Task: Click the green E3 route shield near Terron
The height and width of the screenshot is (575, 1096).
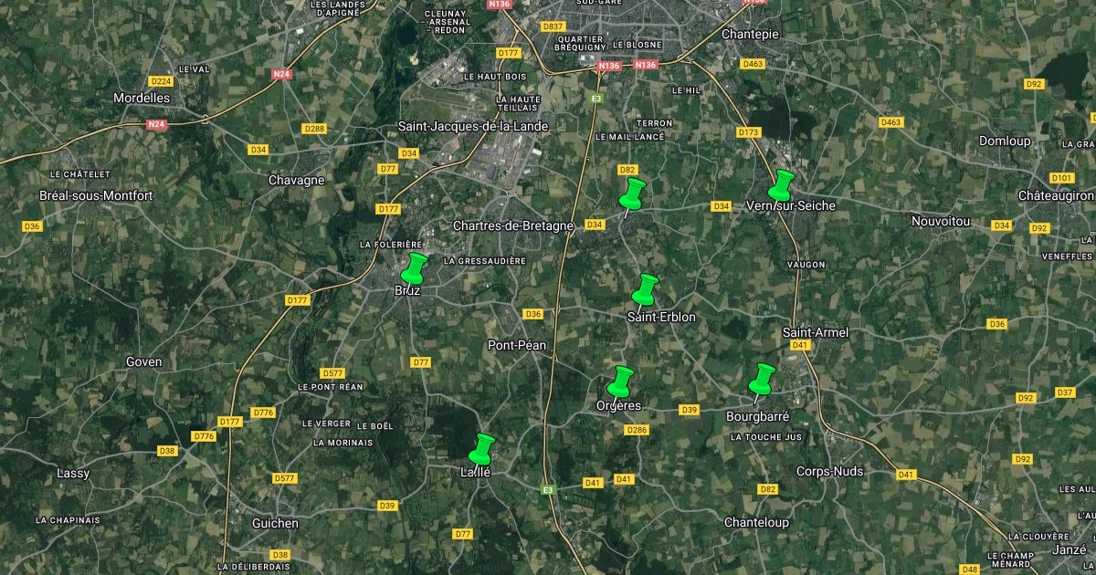Action: pyautogui.click(x=596, y=98)
